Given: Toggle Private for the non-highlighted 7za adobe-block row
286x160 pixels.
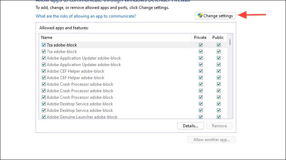Looking at the screenshot, I should coord(201,52).
